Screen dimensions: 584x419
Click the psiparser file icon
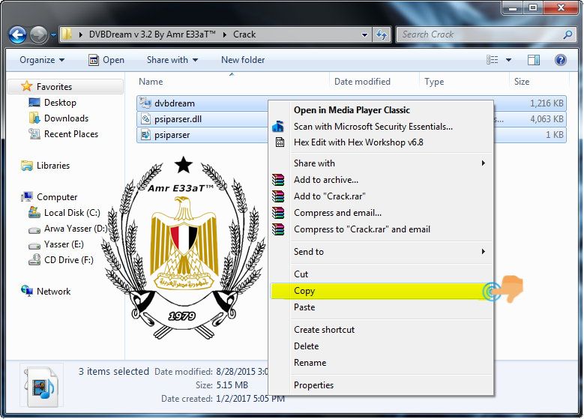tap(145, 135)
